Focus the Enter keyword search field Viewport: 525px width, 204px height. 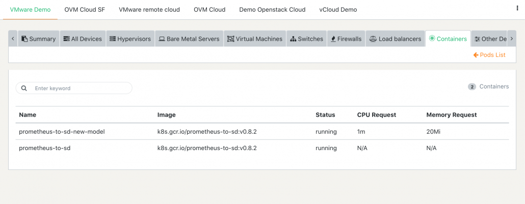click(x=74, y=89)
